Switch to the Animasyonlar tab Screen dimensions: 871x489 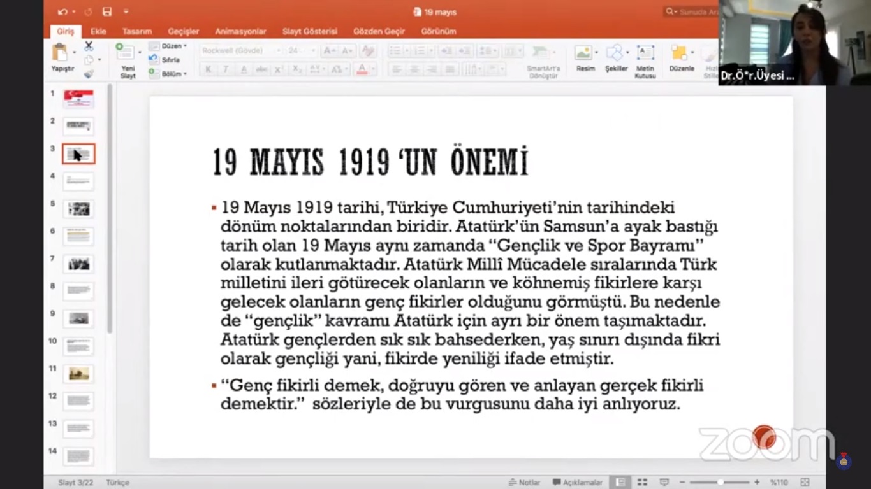pos(240,31)
